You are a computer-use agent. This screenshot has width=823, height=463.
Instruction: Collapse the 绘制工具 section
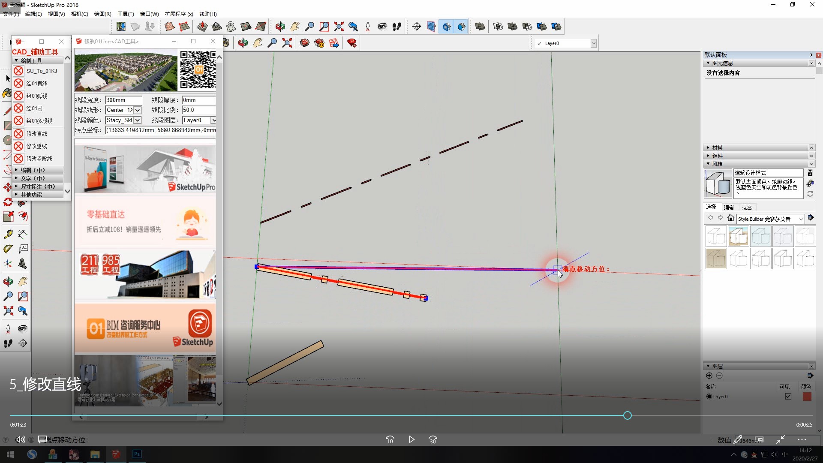[x=38, y=60]
